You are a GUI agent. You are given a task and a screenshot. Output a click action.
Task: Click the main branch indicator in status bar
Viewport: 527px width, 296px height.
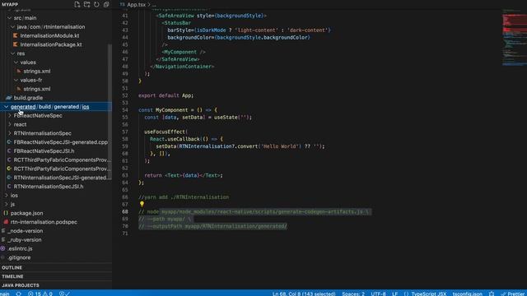(x=5, y=294)
